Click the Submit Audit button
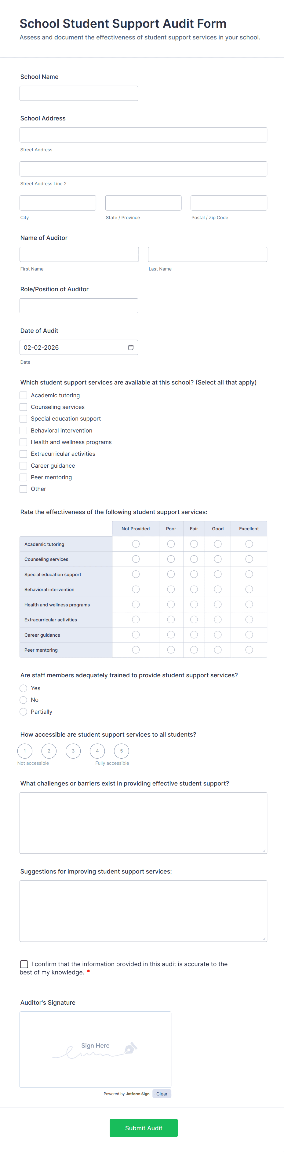 [x=143, y=1128]
